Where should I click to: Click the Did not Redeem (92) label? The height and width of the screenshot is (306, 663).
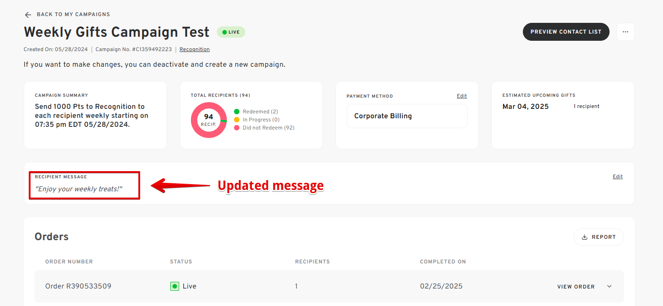tap(269, 128)
